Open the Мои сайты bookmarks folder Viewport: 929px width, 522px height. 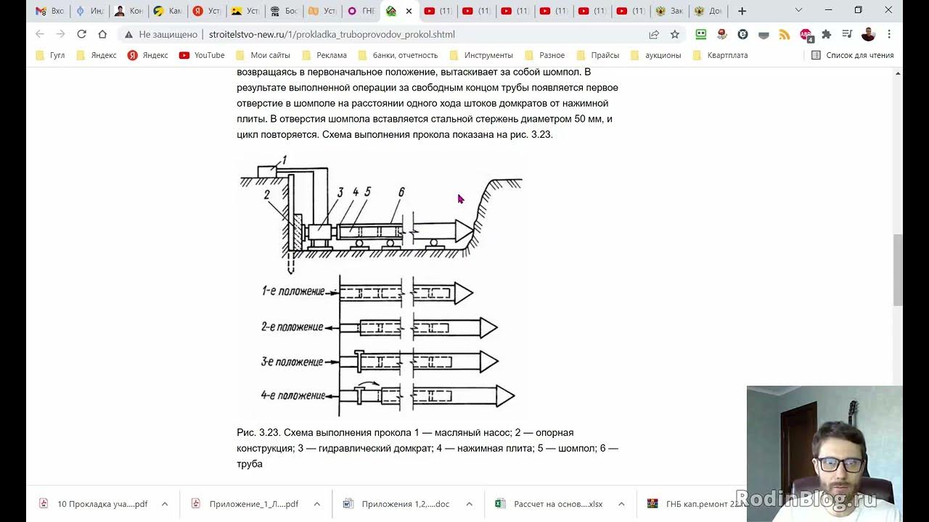(262, 55)
